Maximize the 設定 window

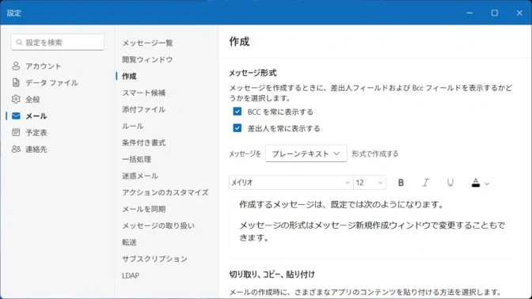pos(495,13)
